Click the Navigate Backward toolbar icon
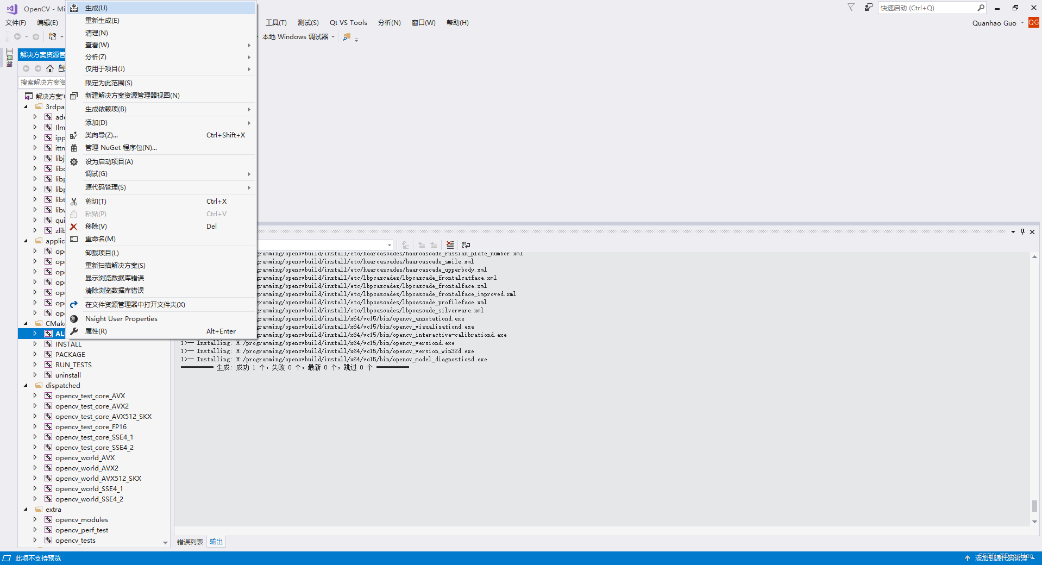Viewport: 1042px width, 565px height. [x=17, y=37]
